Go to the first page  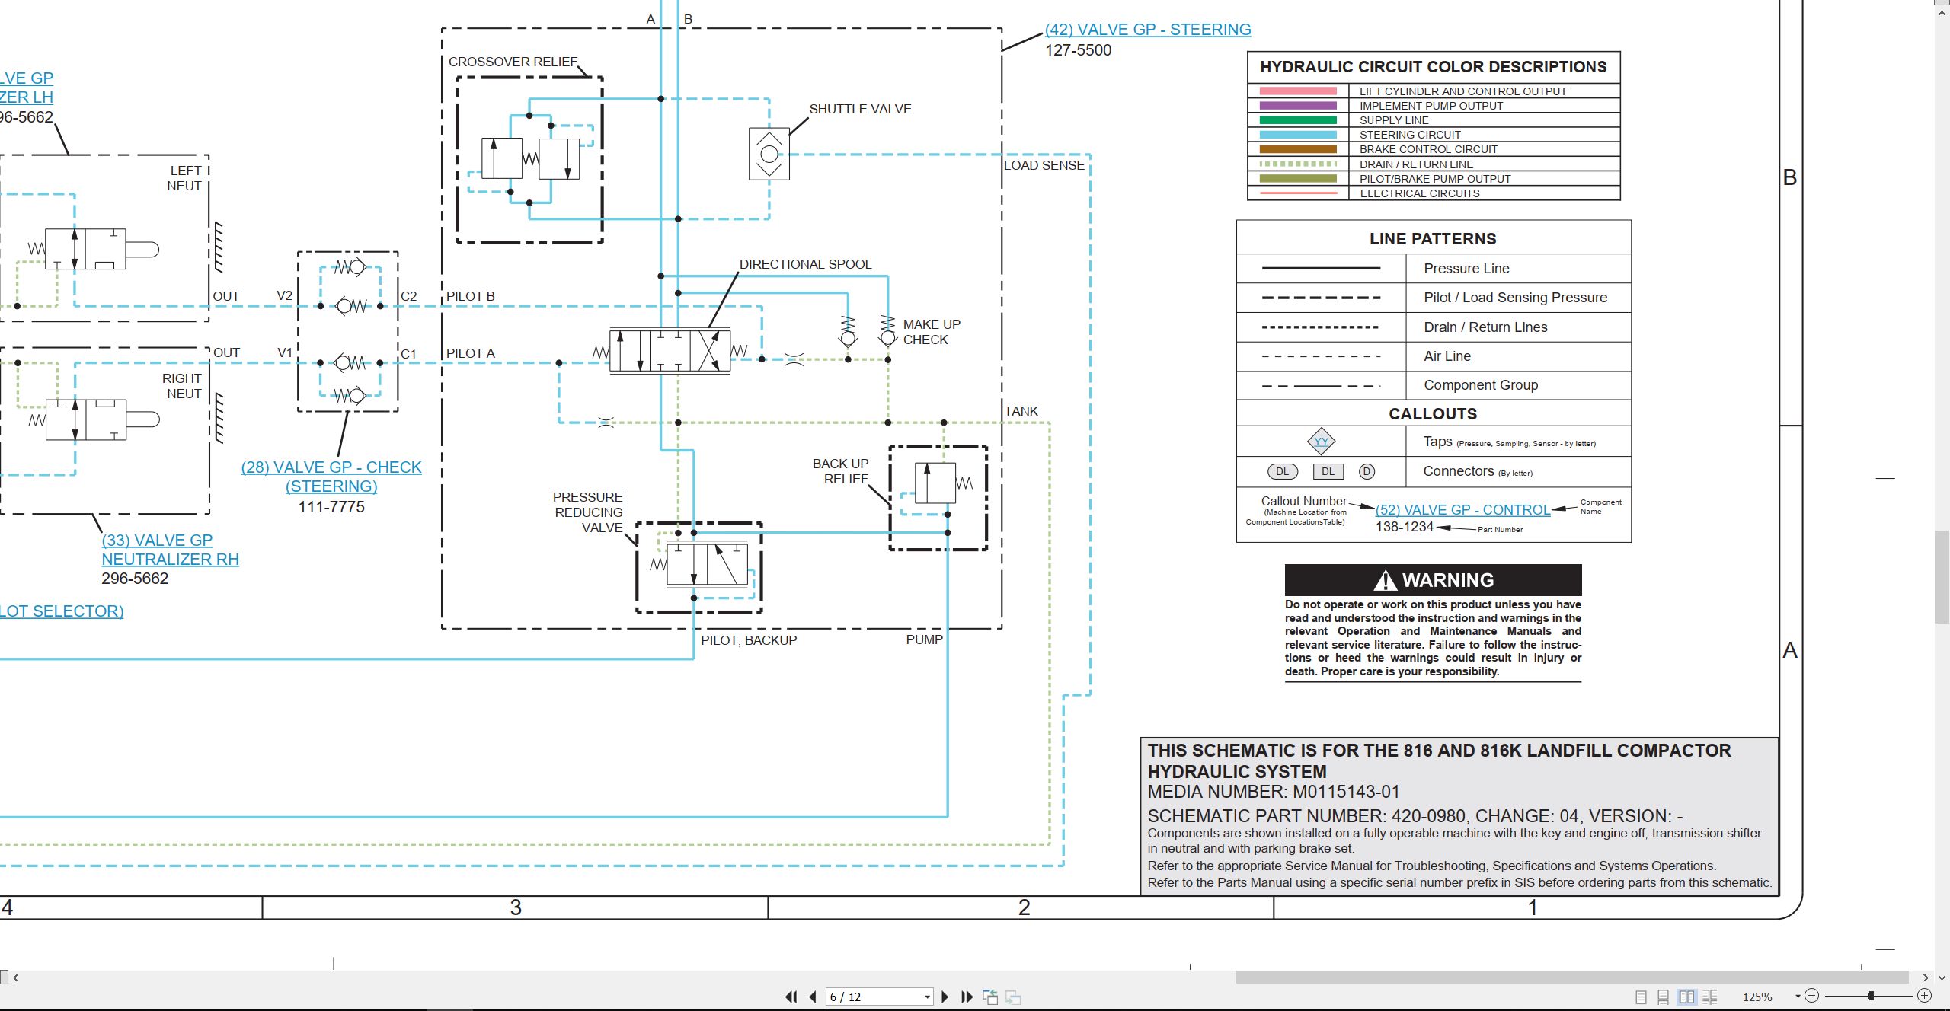(791, 997)
